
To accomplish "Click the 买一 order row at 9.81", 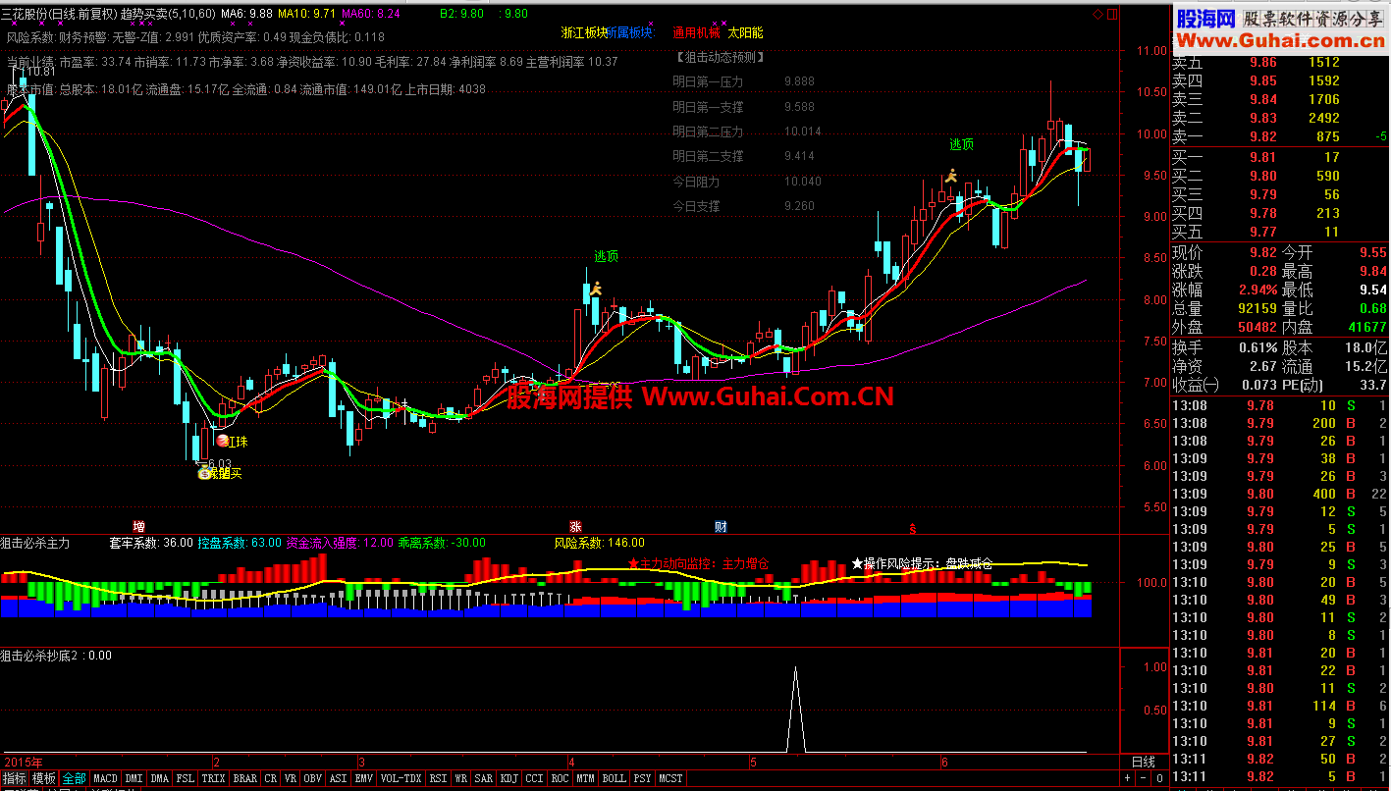I will [1280, 157].
